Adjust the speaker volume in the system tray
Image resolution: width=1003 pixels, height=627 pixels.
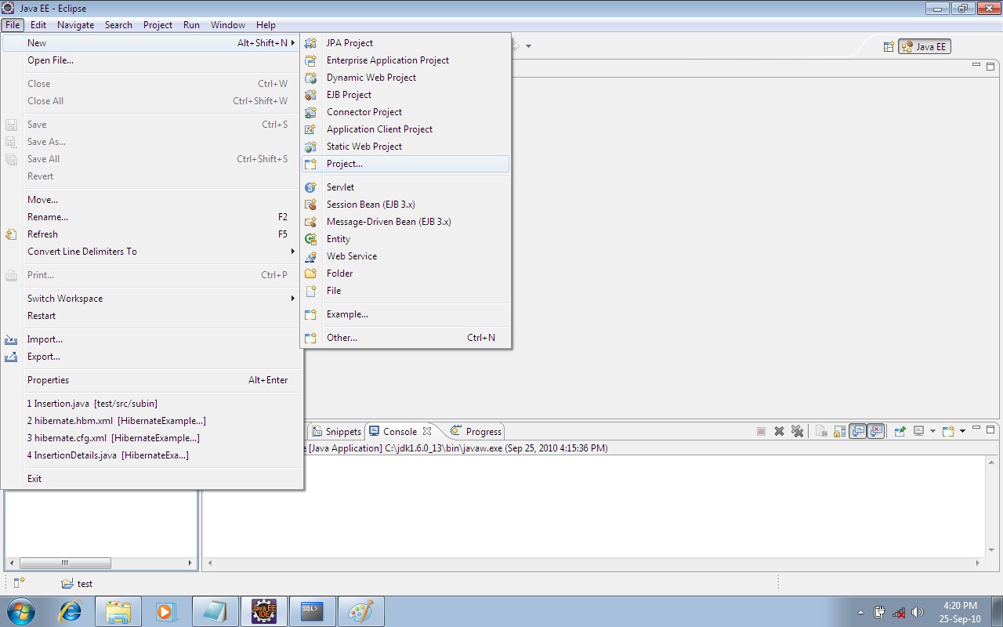pos(918,612)
